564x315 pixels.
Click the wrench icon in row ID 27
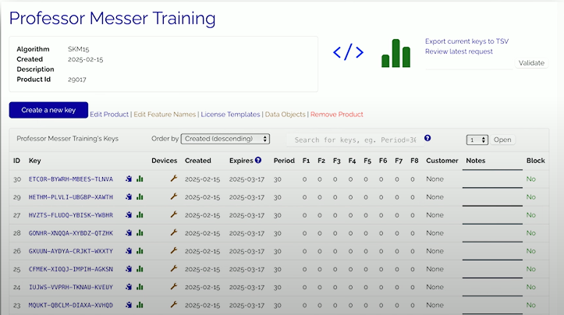174,214
